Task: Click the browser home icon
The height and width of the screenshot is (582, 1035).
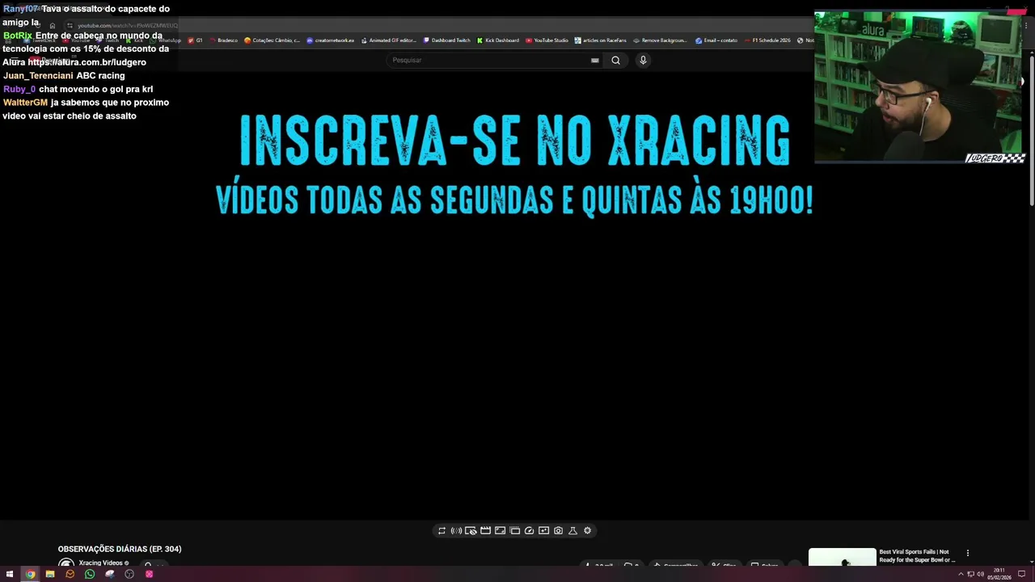Action: point(53,26)
